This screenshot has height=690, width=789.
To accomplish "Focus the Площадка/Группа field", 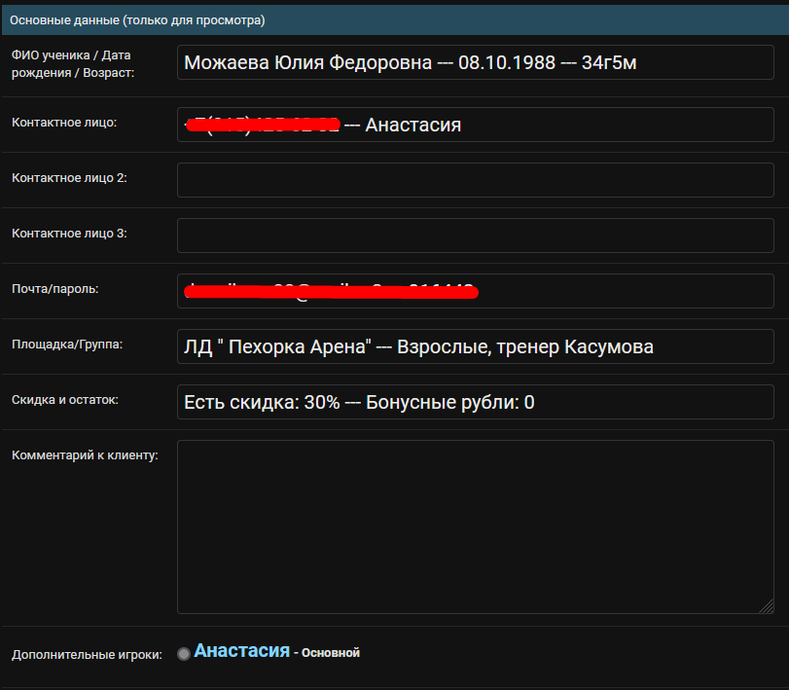I will pos(475,346).
